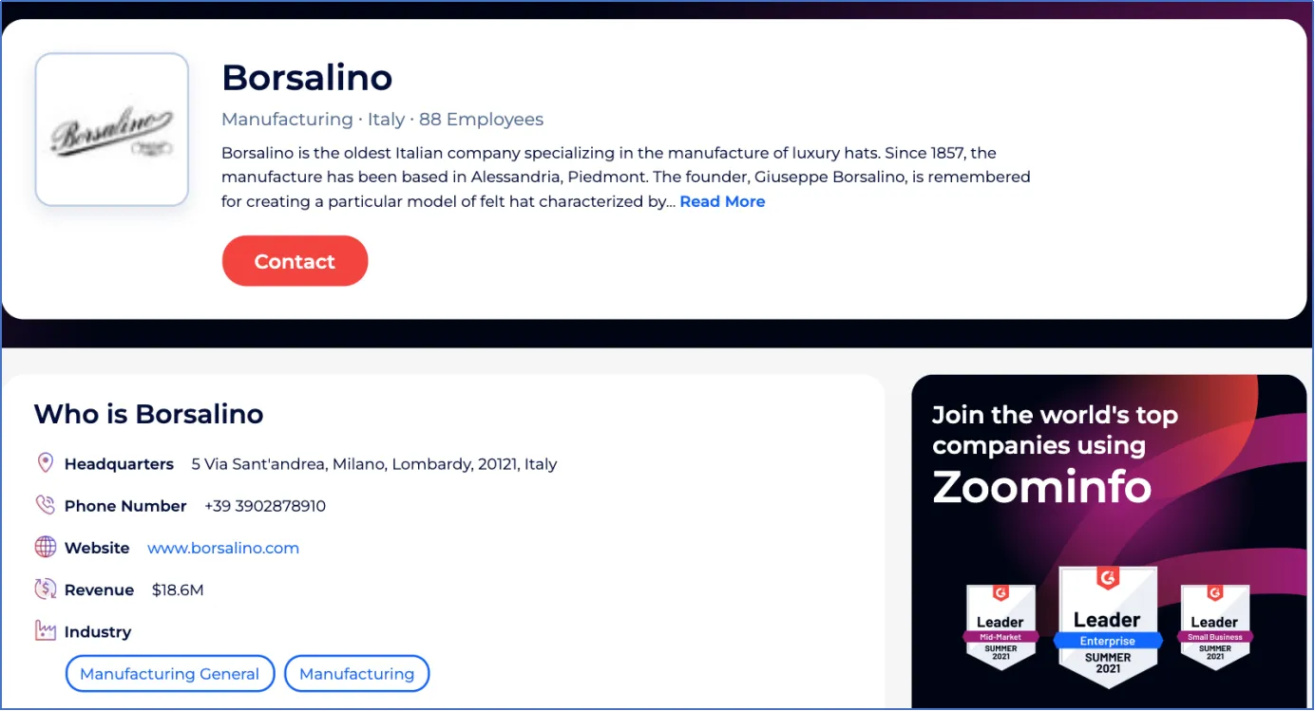This screenshot has height=711, width=1315.
Task: Select the Manufacturing General industry tag
Action: pos(170,673)
